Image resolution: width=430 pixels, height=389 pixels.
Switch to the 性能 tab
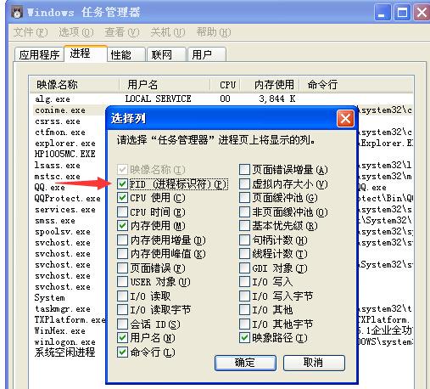click(x=126, y=54)
